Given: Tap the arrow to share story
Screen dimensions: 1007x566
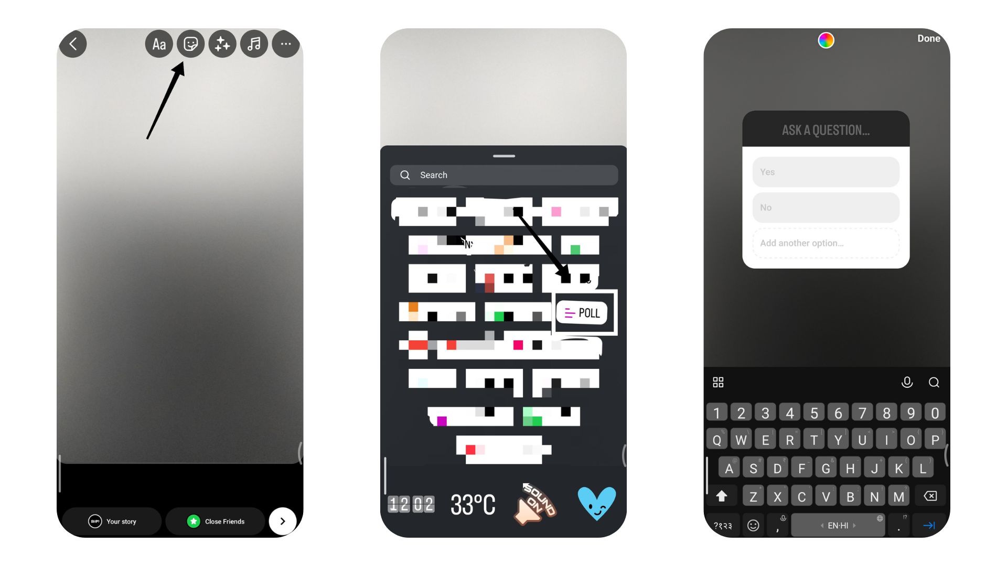Looking at the screenshot, I should (283, 520).
